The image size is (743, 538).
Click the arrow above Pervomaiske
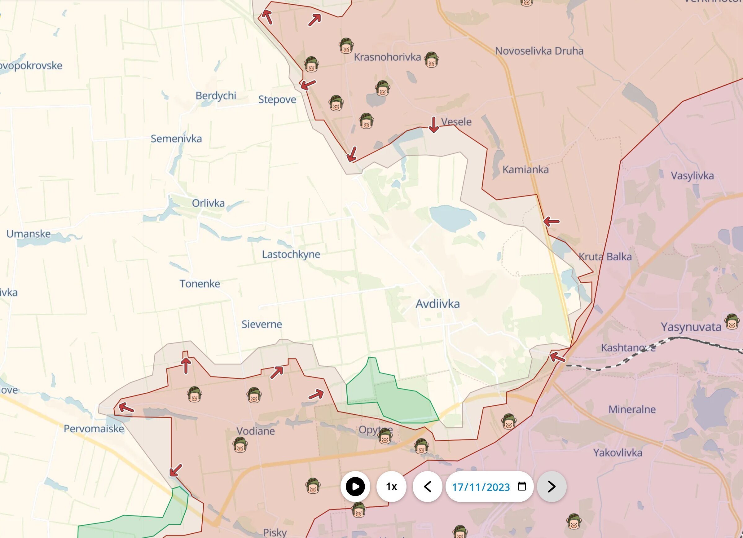126,408
